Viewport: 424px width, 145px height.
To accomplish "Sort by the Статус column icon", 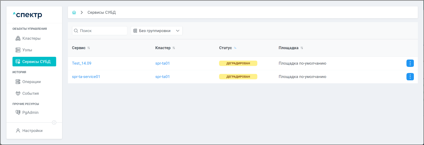I will [235, 48].
